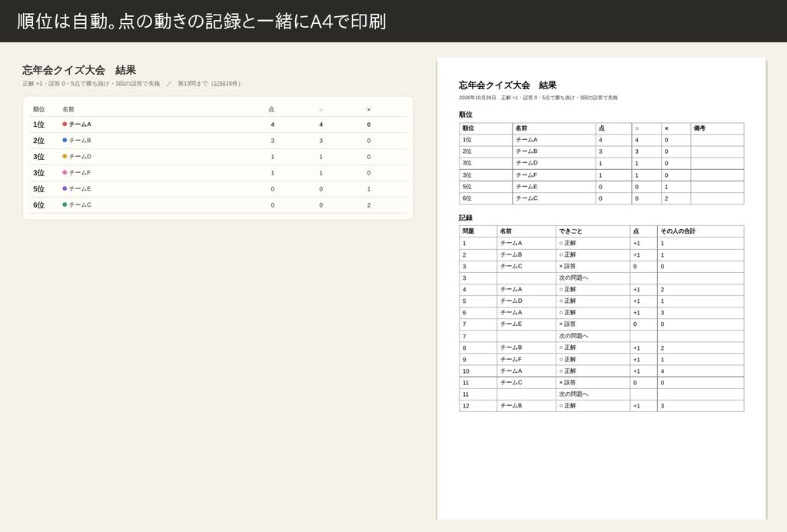Click '×誤答' on the question 3 record row

point(568,266)
